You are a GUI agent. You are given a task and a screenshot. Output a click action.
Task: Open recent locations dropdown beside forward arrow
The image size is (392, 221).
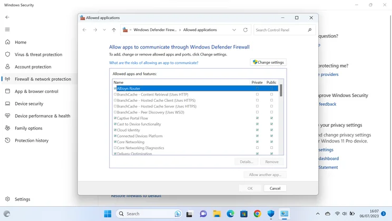click(x=104, y=30)
